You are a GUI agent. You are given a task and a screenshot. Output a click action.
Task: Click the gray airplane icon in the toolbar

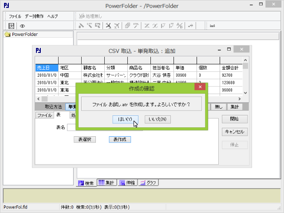click(x=117, y=26)
